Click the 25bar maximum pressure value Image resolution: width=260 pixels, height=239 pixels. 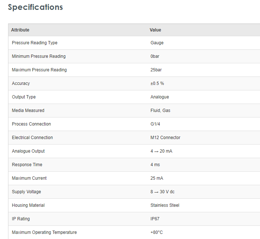[156, 70]
